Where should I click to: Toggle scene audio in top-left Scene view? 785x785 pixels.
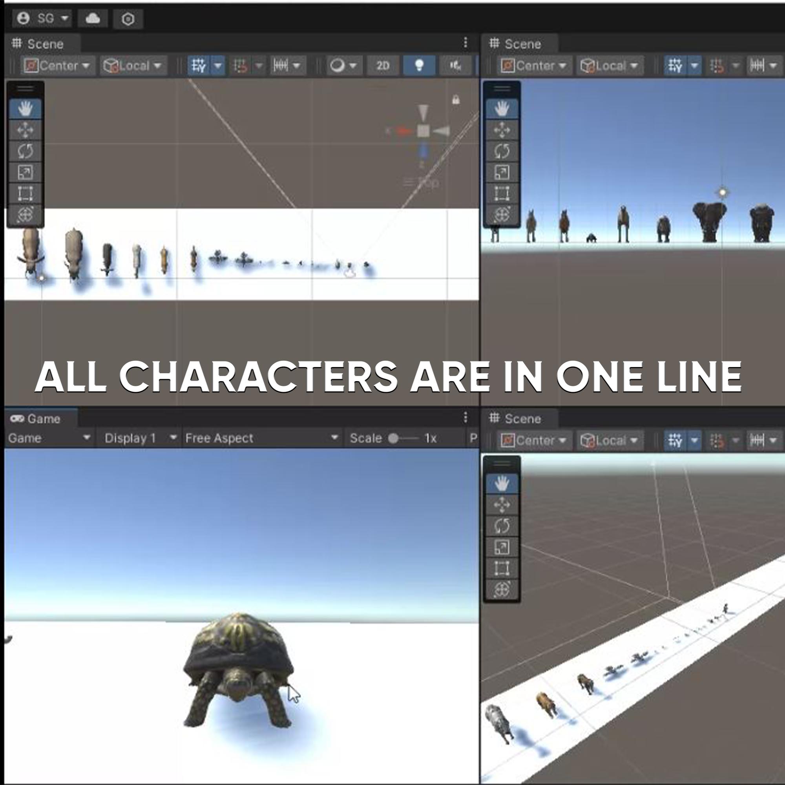[x=456, y=66]
